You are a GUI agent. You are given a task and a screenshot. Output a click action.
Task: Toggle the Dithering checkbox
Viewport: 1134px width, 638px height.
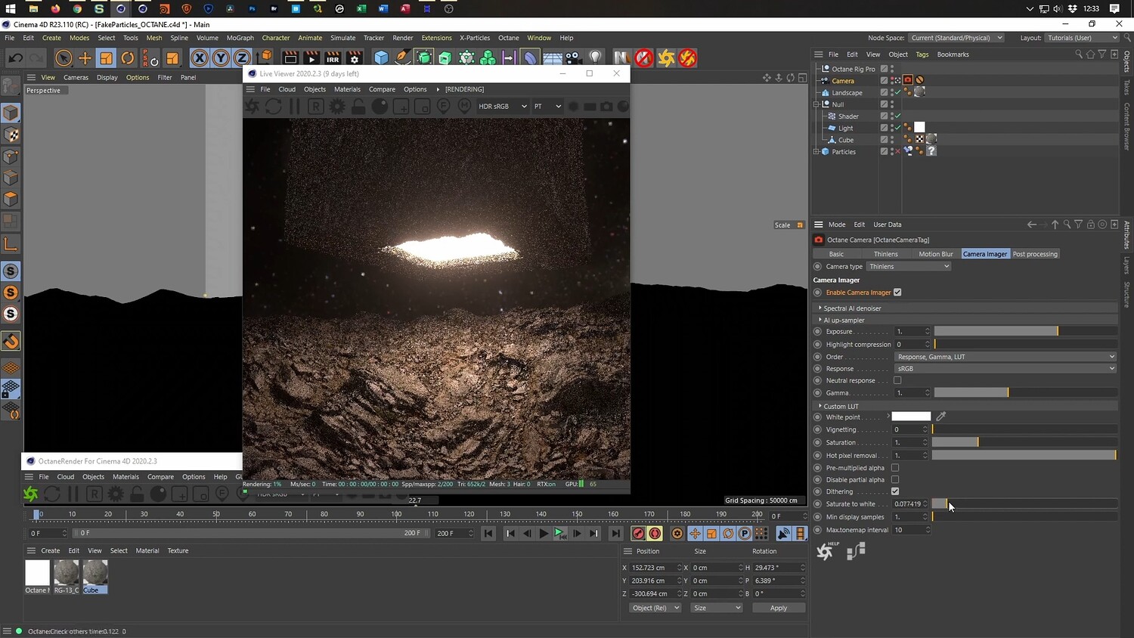(895, 491)
